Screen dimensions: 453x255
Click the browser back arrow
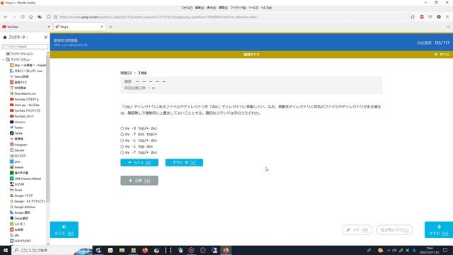[6, 17]
